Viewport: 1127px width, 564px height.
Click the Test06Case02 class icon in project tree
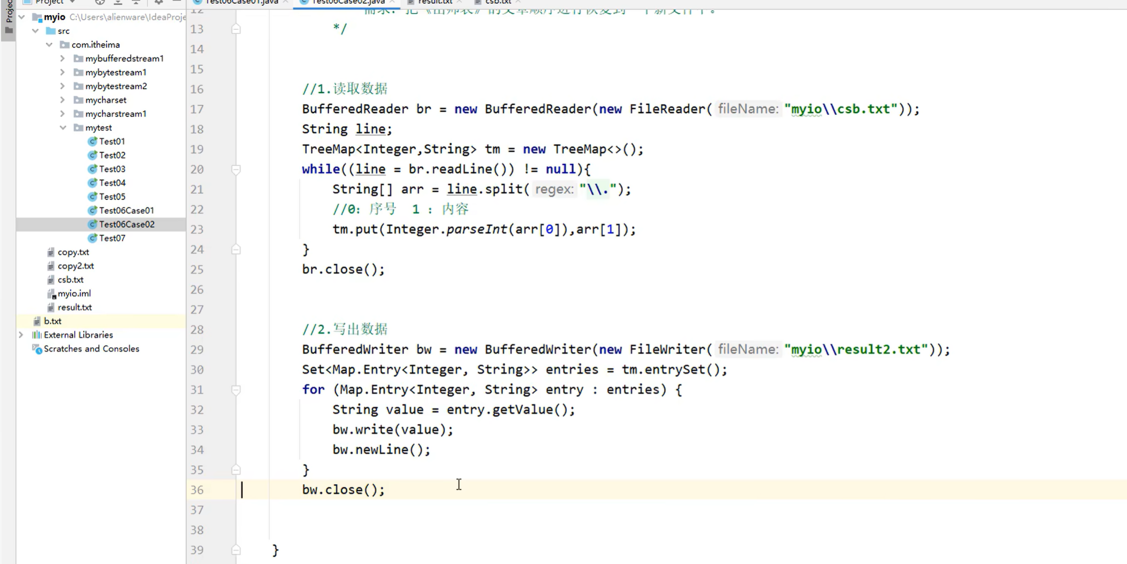(x=93, y=224)
